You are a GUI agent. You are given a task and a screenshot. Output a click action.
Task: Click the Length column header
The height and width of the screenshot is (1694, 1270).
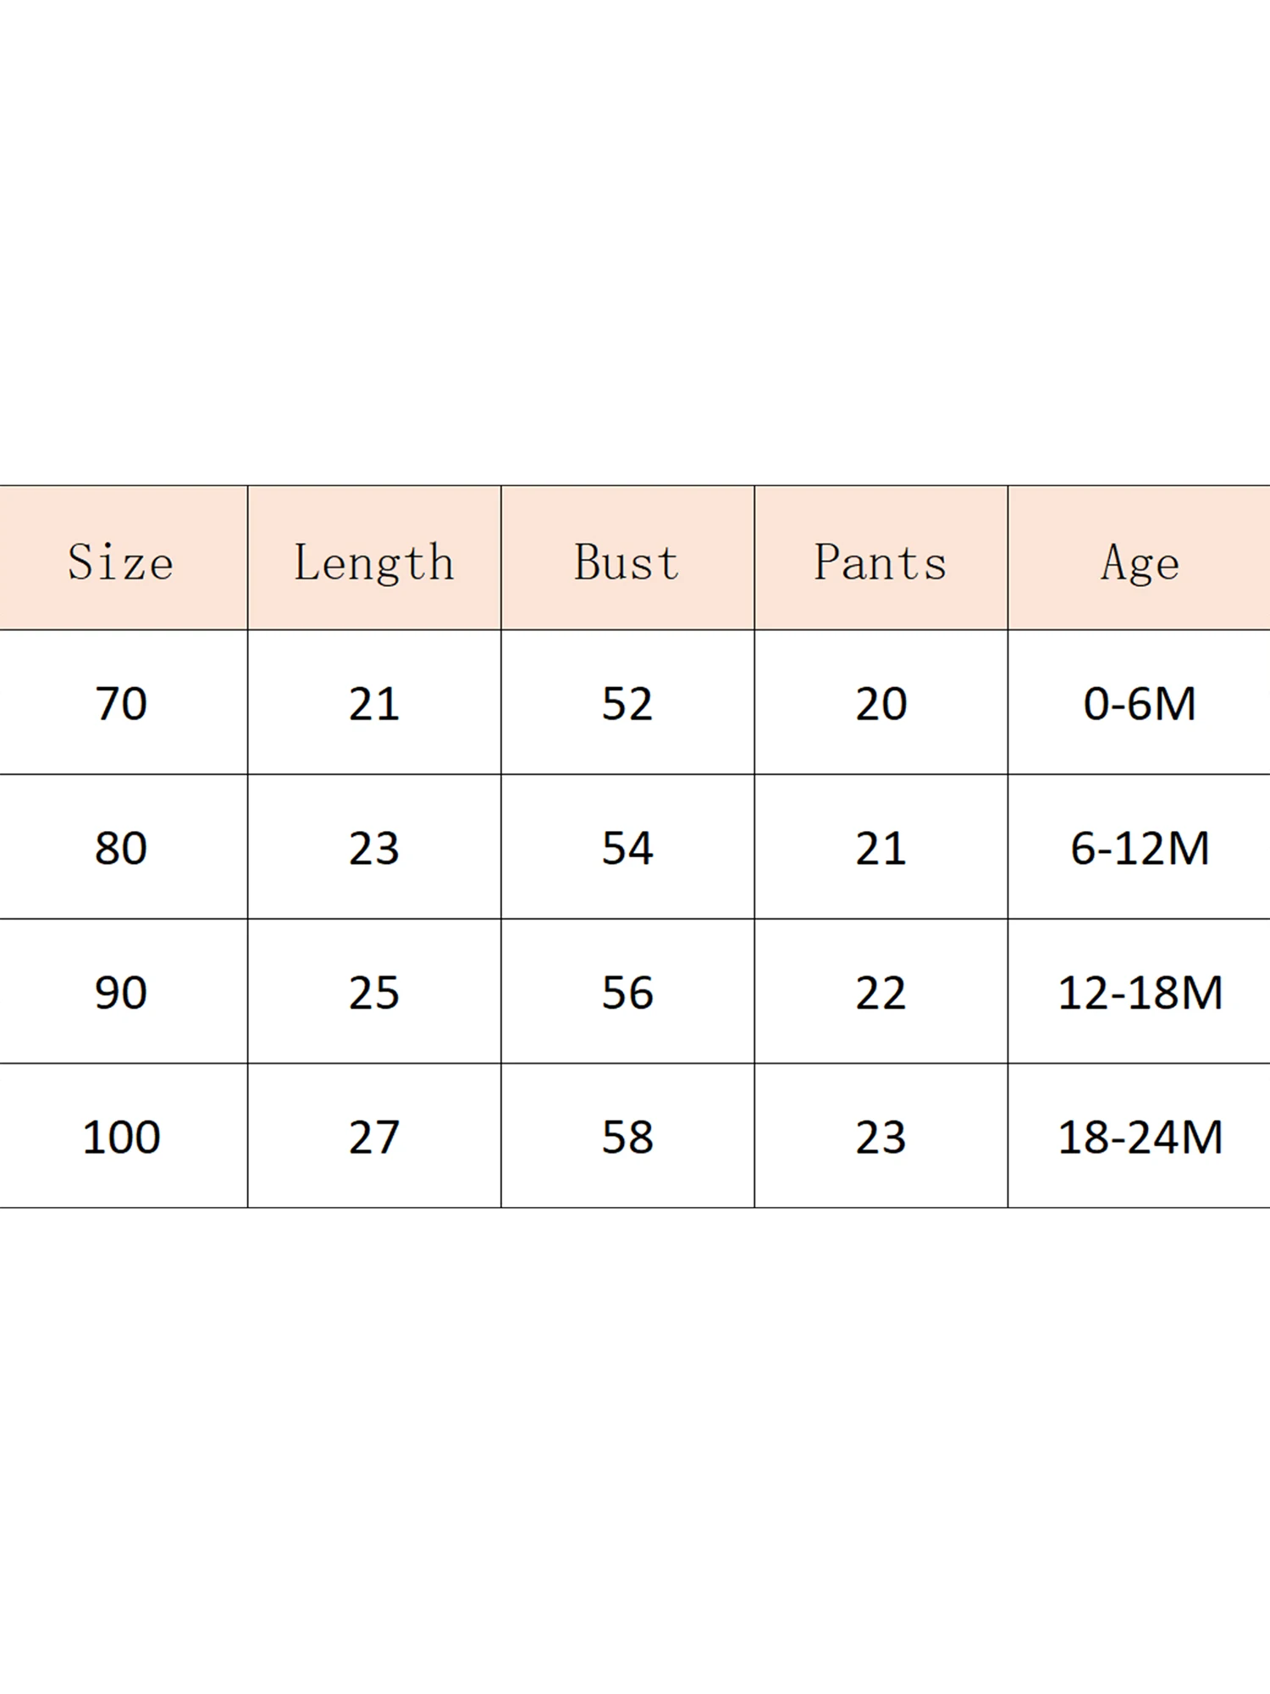tap(374, 562)
